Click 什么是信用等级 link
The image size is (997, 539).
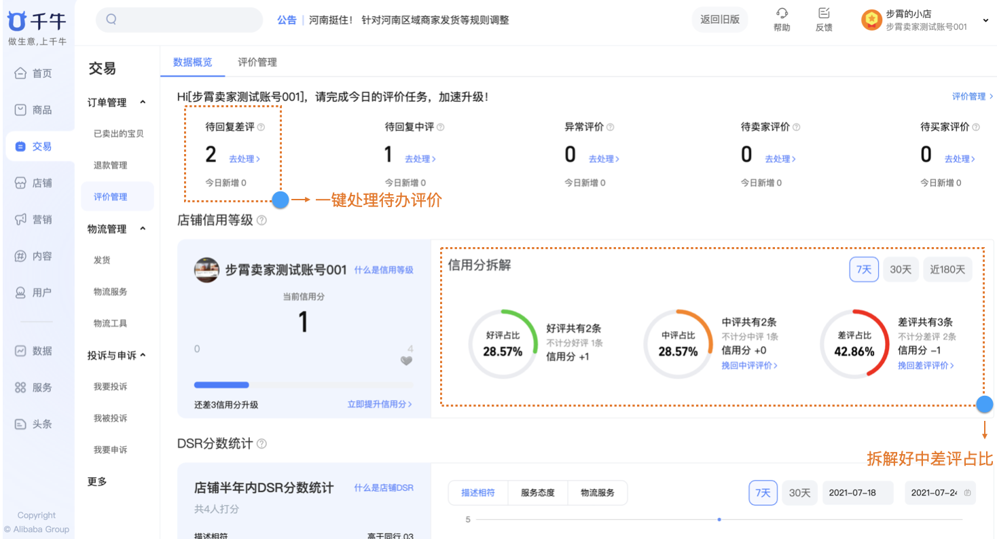coord(384,269)
